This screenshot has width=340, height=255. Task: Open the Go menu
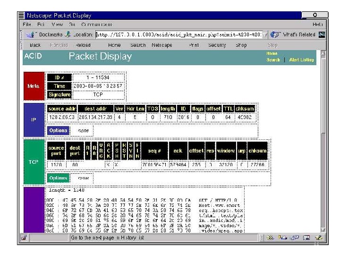72,25
